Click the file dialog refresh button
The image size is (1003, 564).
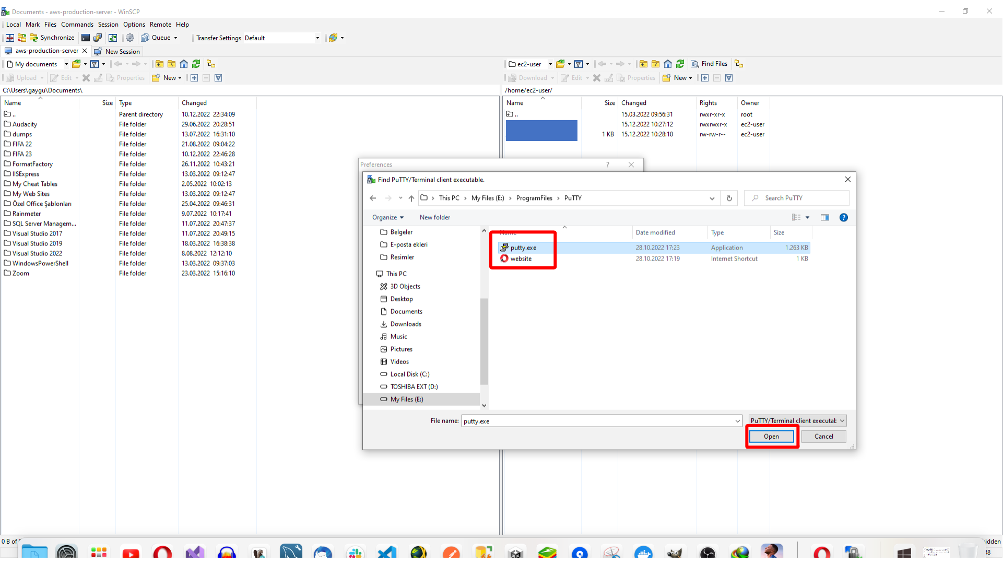tap(729, 198)
